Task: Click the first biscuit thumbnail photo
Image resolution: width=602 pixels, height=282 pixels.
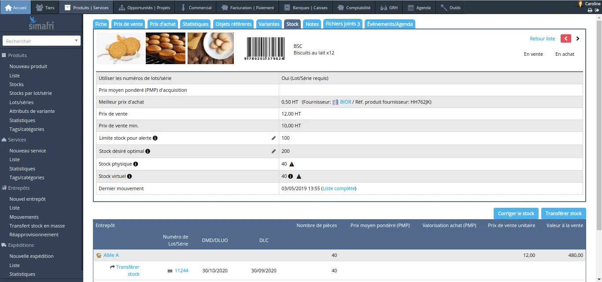Action: (x=120, y=48)
